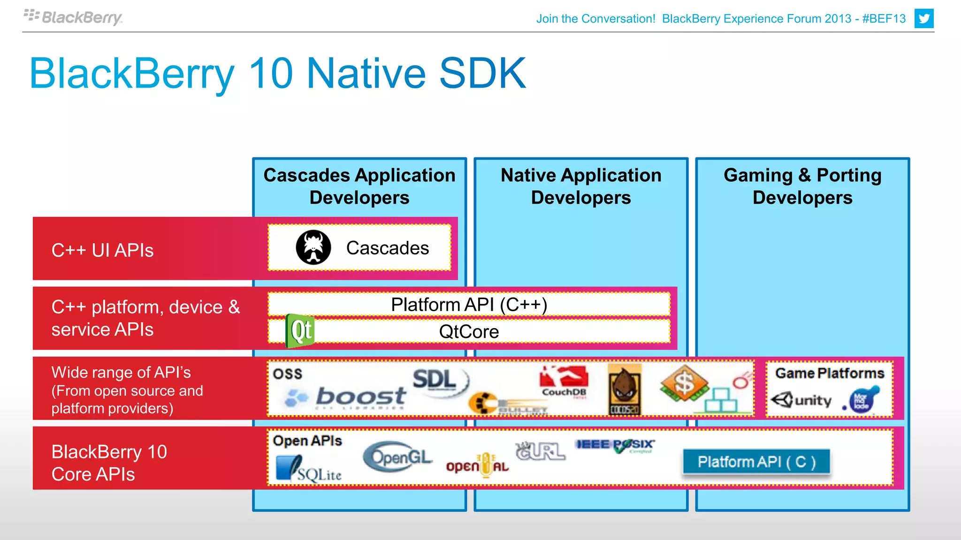Image resolution: width=961 pixels, height=540 pixels.
Task: Click the Unity logo
Action: click(x=801, y=400)
